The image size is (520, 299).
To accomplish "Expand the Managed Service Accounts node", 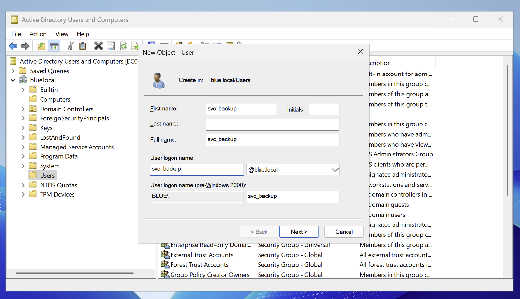I will [x=23, y=147].
